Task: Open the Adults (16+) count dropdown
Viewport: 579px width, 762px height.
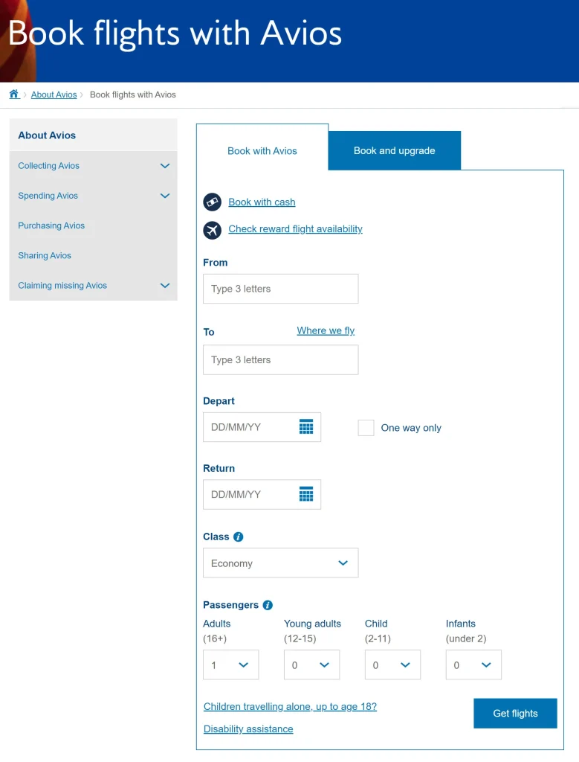Action: [230, 665]
